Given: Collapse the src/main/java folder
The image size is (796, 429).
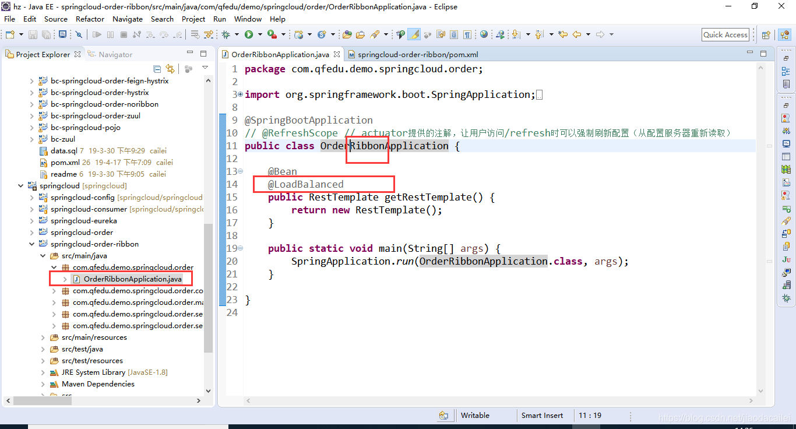Looking at the screenshot, I should point(43,256).
